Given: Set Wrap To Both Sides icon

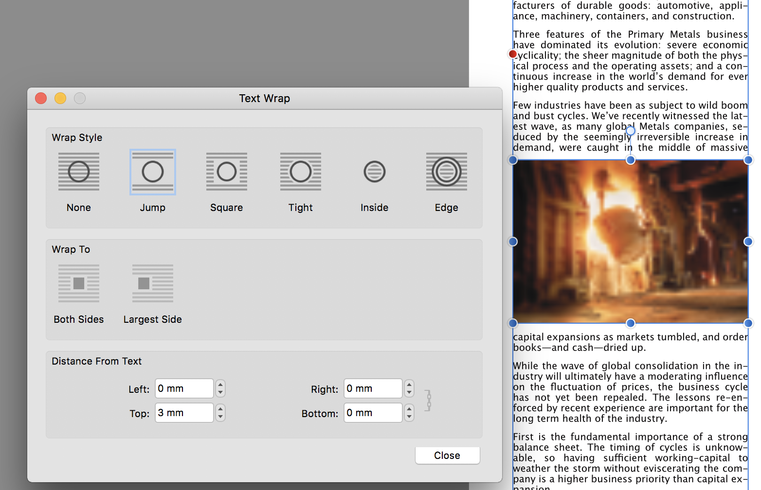Looking at the screenshot, I should 79,283.
